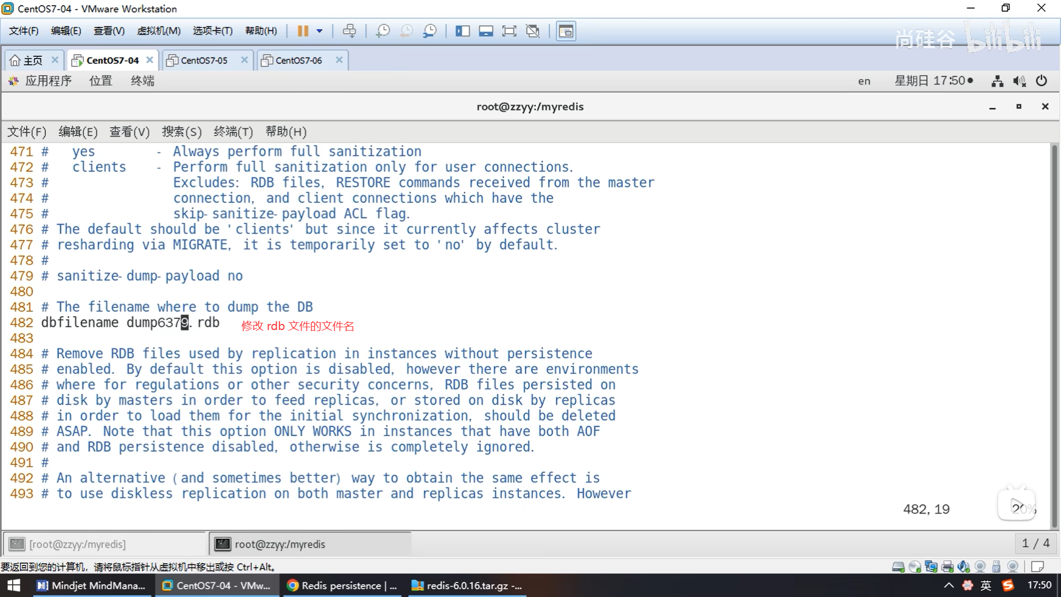
Task: Click Send Ctrl+Alt+Del icon
Action: 349,31
